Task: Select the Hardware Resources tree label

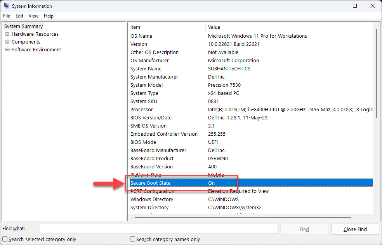Action: pyautogui.click(x=35, y=34)
